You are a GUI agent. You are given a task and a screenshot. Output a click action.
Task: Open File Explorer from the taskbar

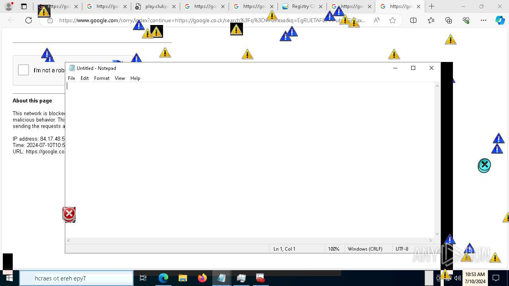pyautogui.click(x=183, y=278)
